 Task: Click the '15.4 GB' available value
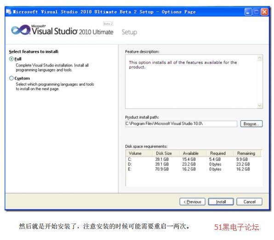coord(189,159)
